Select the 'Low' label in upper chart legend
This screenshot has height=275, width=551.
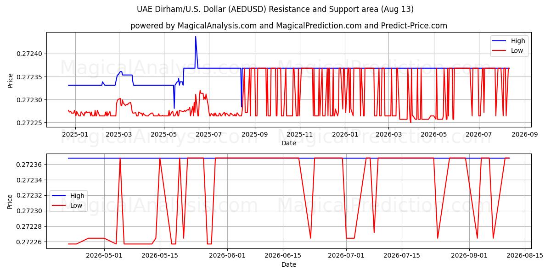(x=517, y=50)
